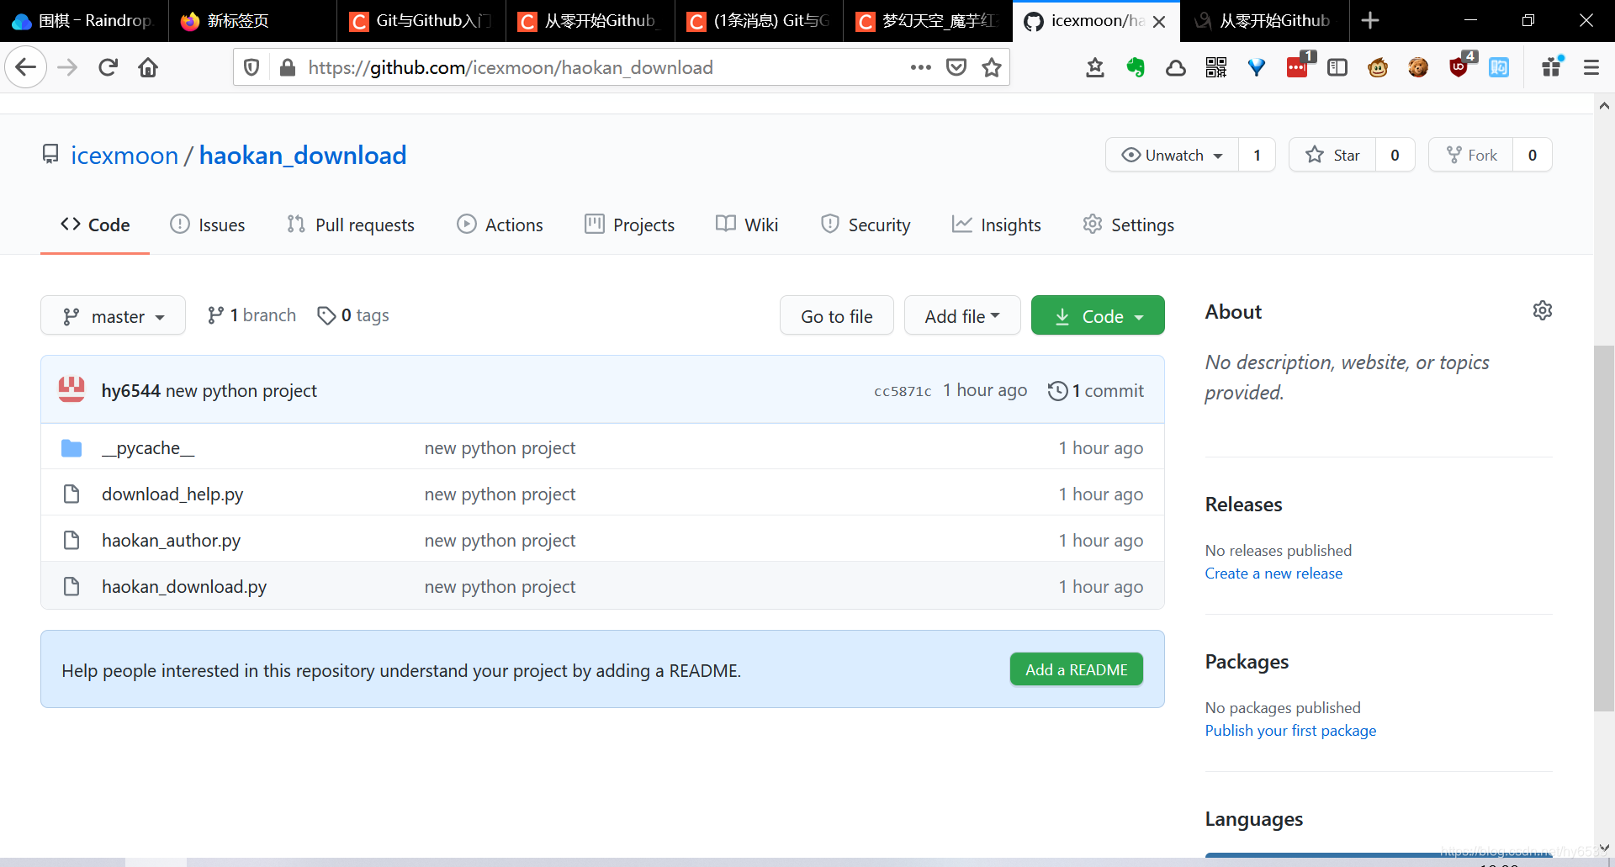
Task: Open the icexmoon owner link
Action: 124,156
